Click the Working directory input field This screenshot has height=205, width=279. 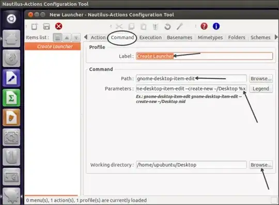point(191,165)
